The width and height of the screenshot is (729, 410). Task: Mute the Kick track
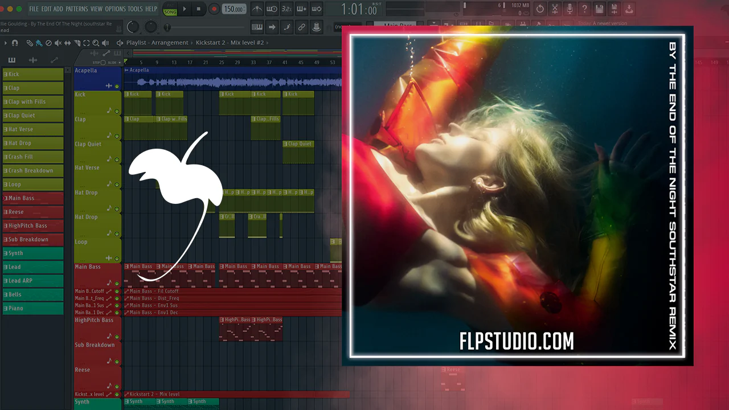(117, 111)
